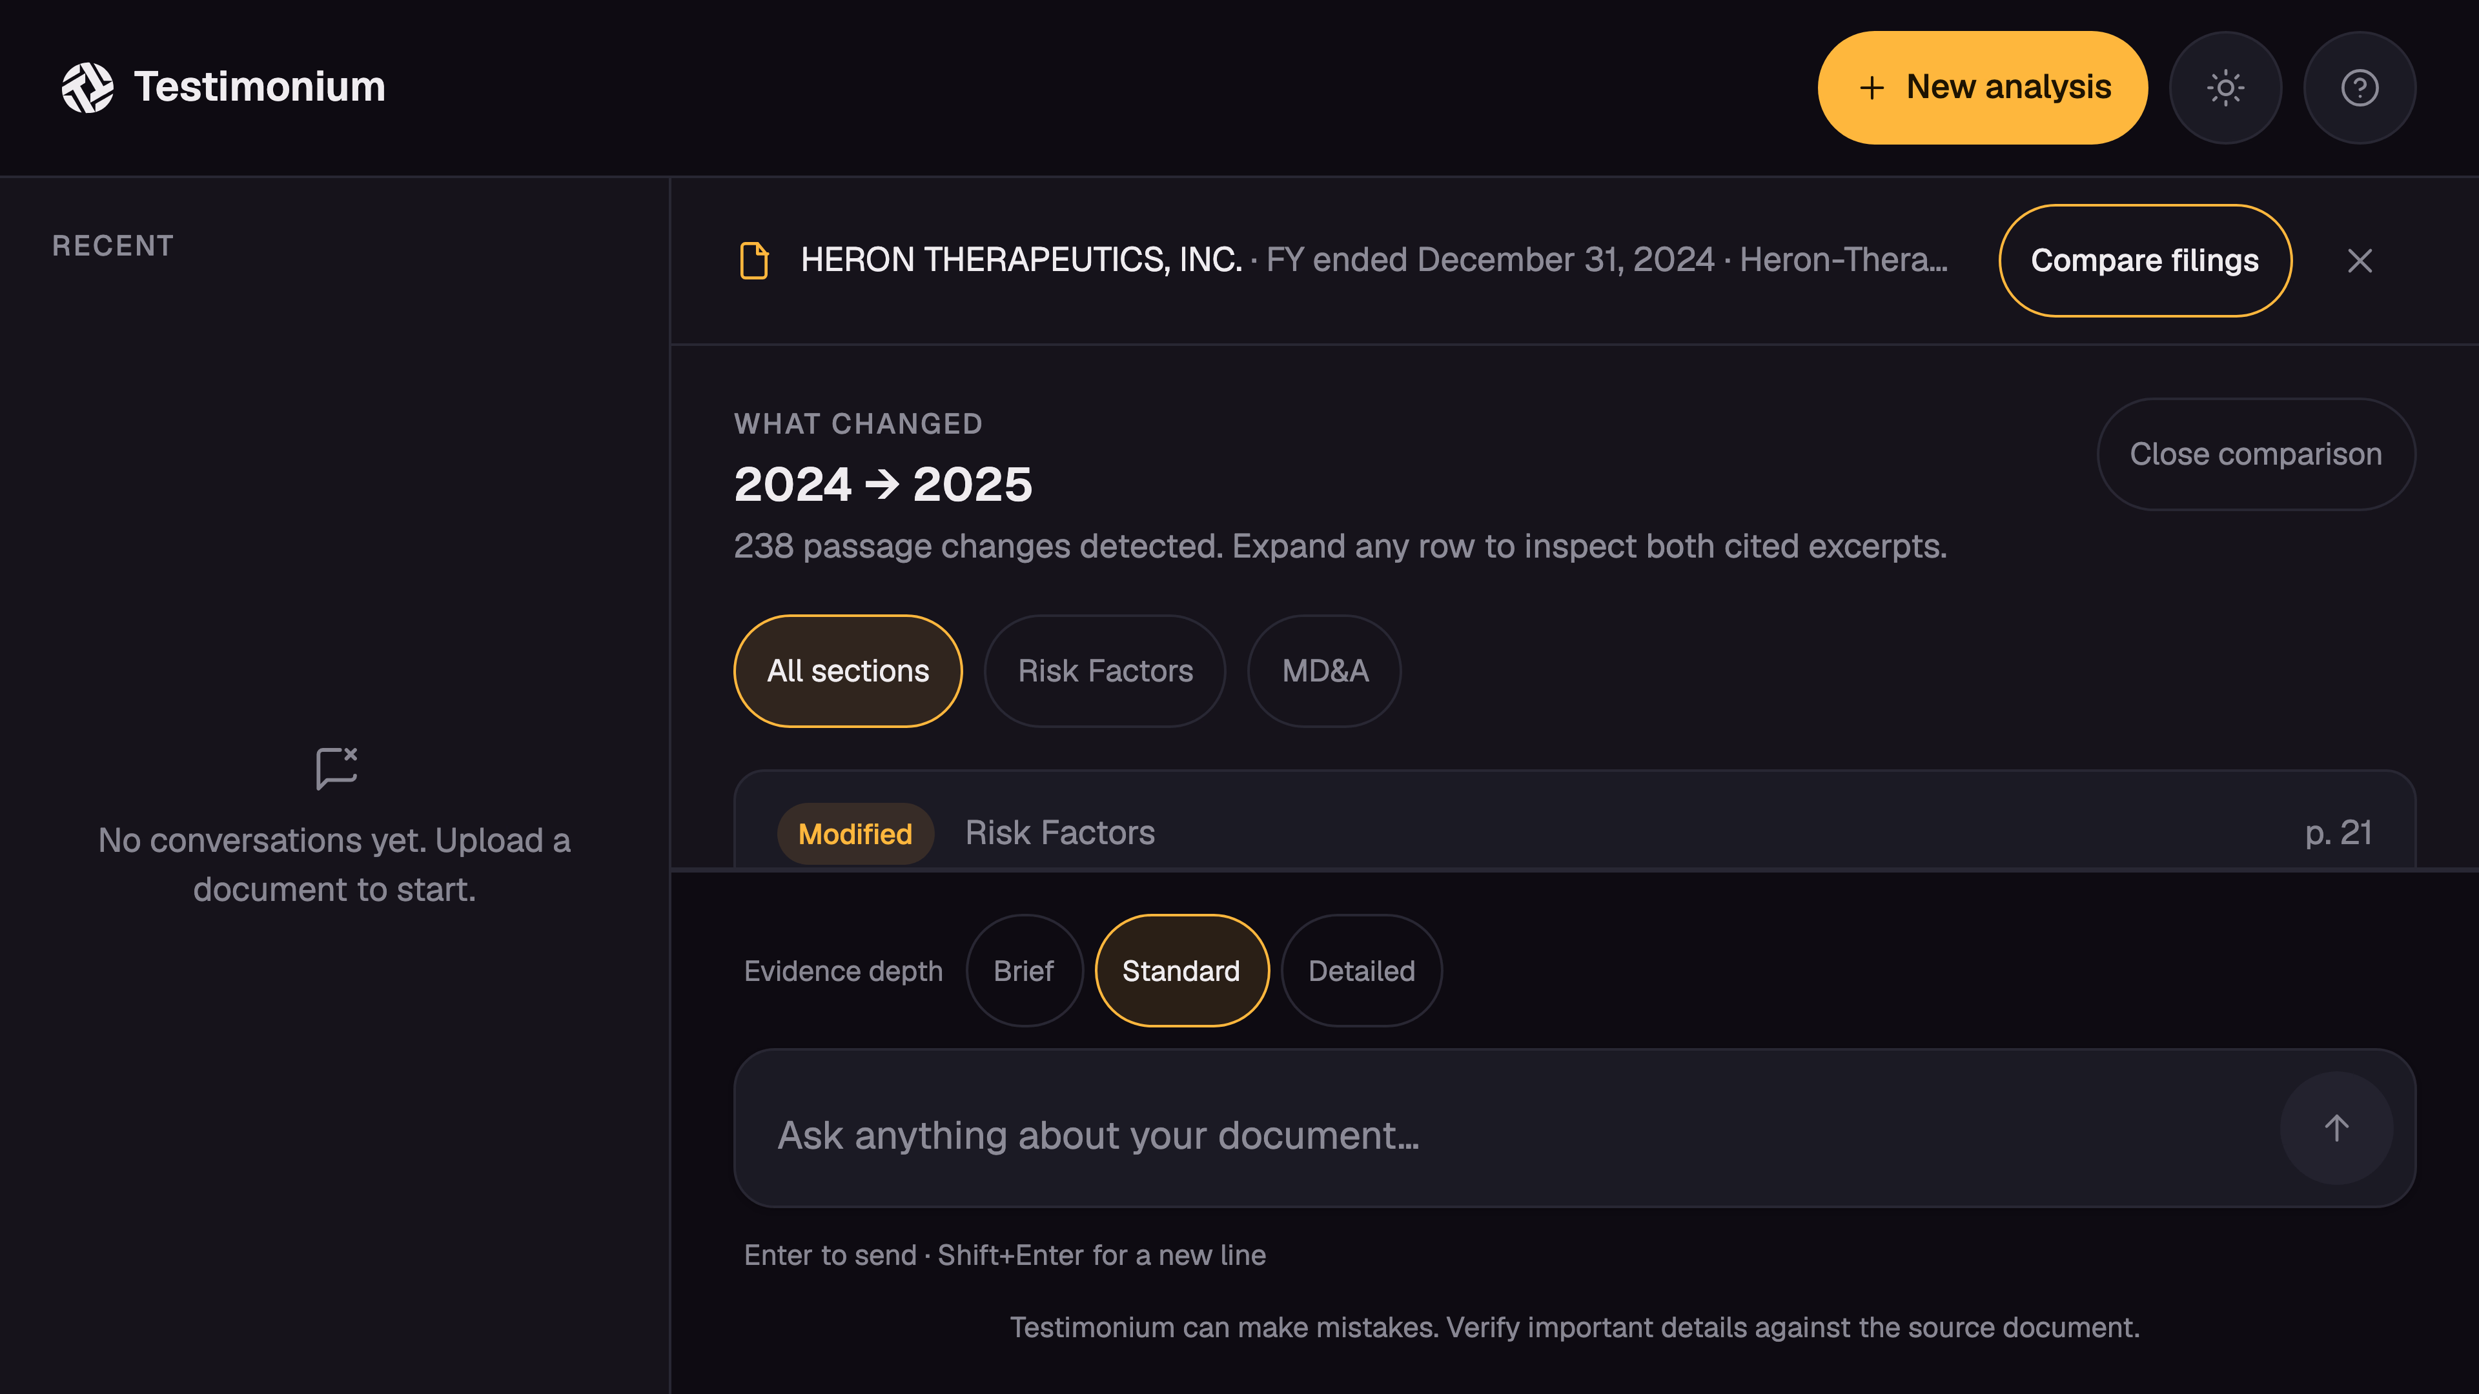Click the document file icon beside Heron Therapeutics

point(753,261)
